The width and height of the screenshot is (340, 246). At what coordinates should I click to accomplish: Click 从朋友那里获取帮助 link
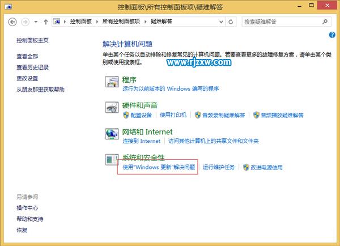tap(41, 90)
